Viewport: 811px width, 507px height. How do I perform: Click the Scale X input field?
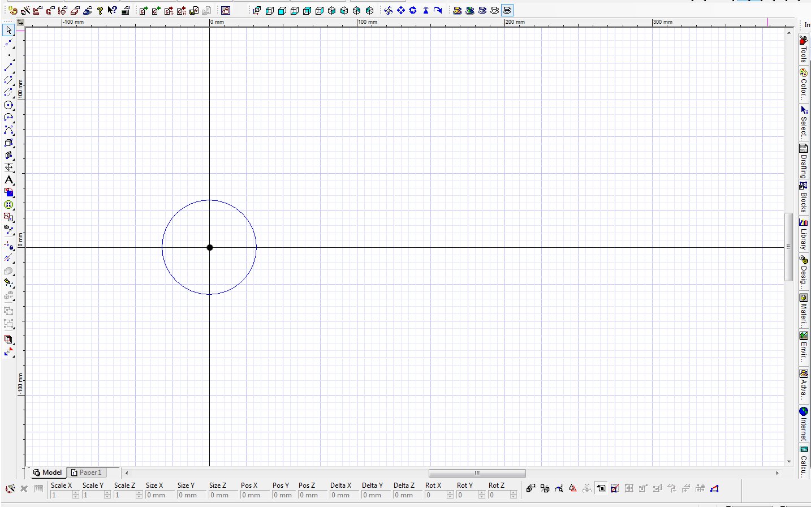(62, 495)
